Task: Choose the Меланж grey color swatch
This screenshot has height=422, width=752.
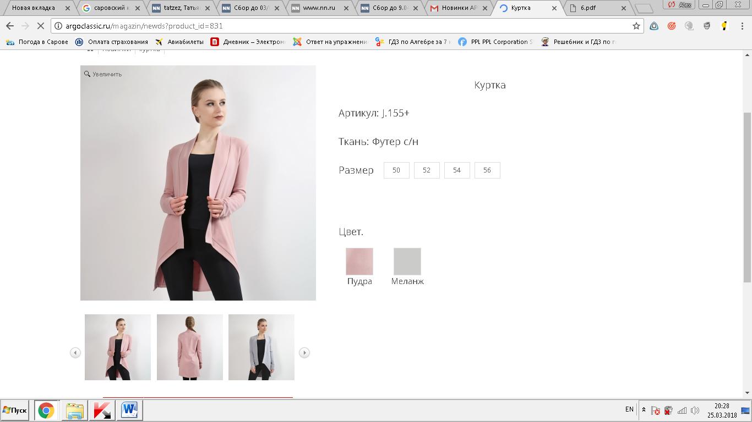Action: coord(407,261)
